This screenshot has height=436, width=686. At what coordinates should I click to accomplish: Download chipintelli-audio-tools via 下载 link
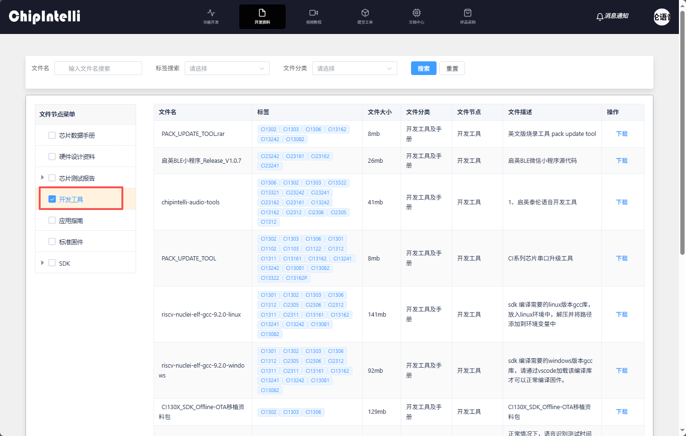point(622,202)
